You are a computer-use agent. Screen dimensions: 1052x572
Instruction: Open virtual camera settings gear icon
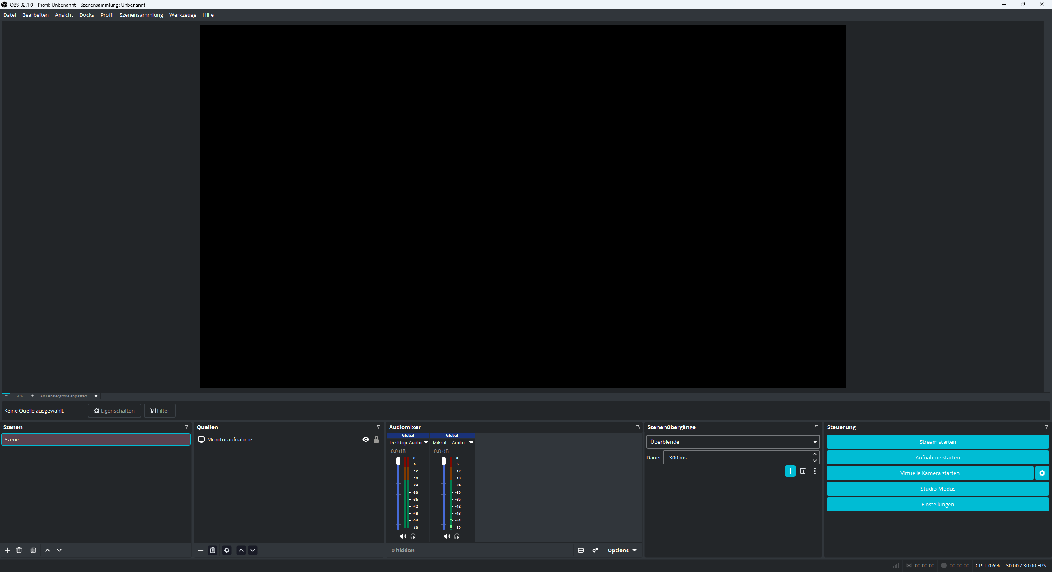pos(1042,473)
